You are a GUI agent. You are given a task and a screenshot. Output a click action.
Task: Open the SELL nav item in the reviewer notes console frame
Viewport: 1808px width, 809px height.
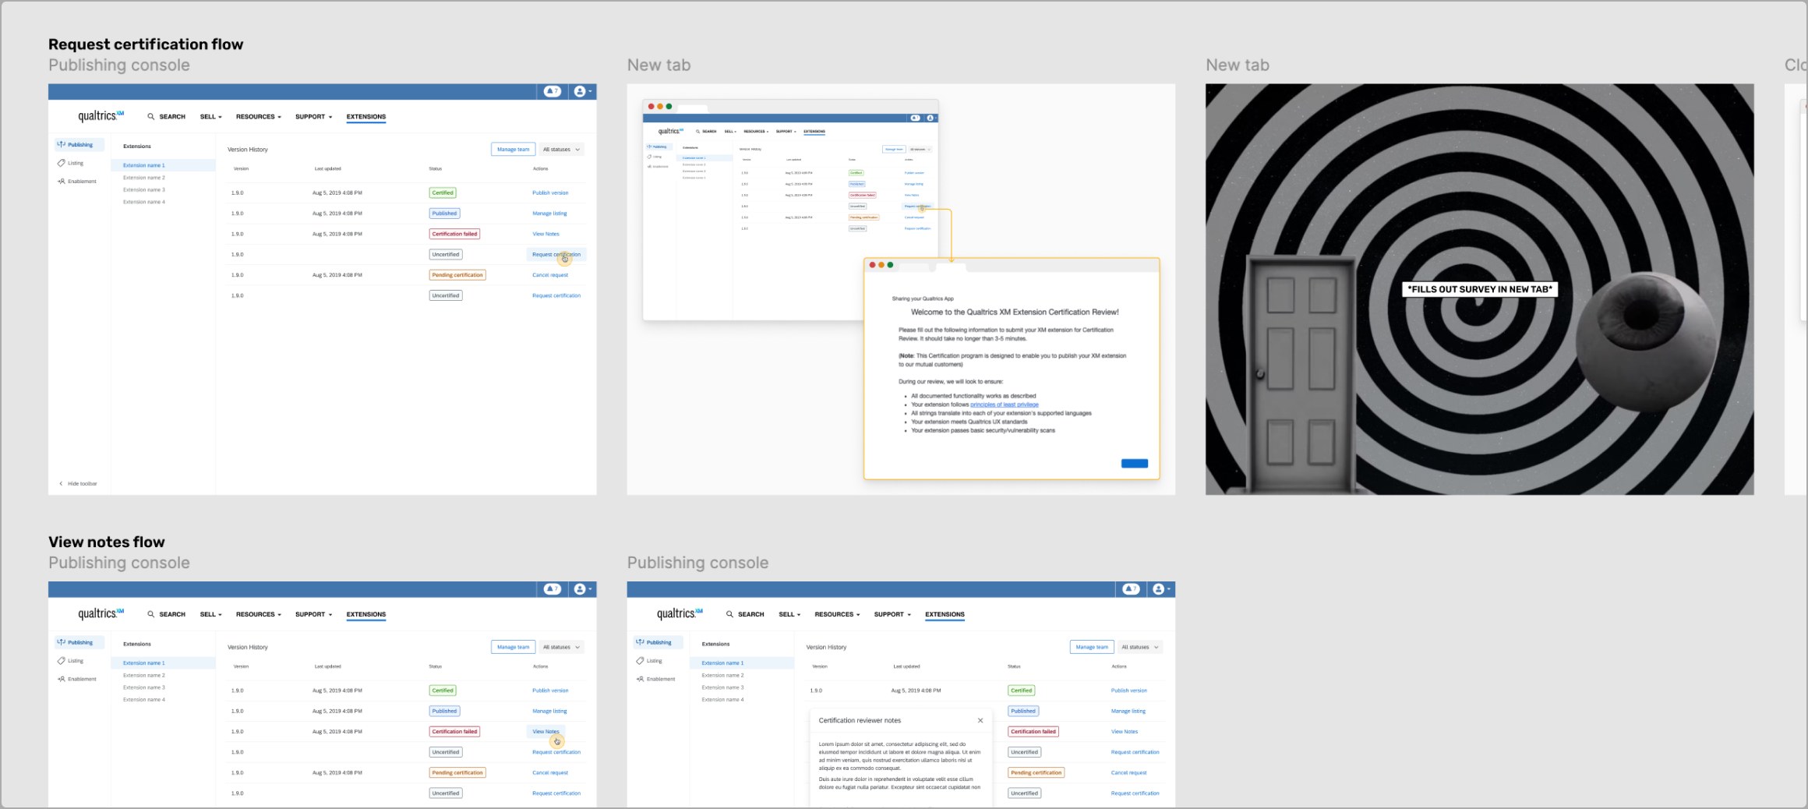pyautogui.click(x=790, y=614)
